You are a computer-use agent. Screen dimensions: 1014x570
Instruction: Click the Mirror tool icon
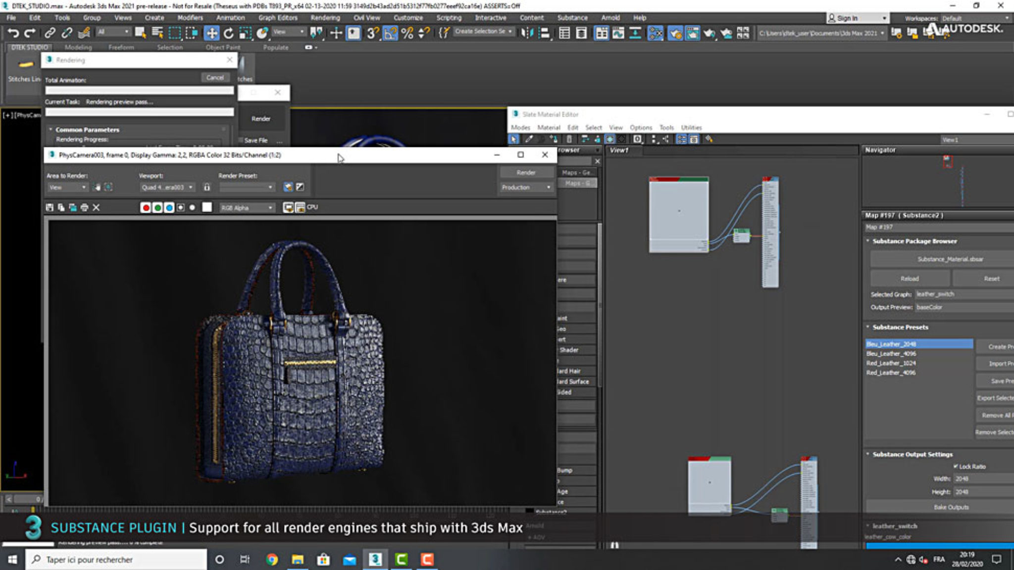527,33
